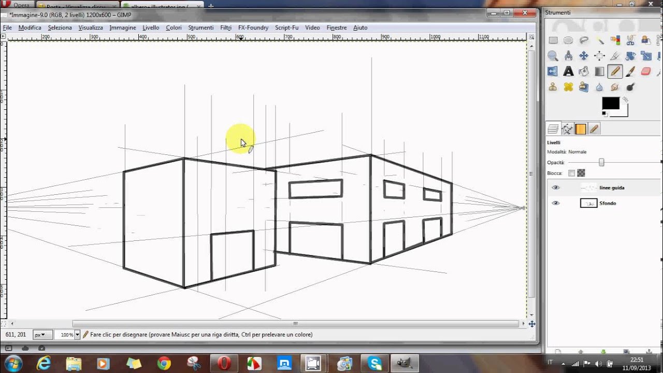Switch to the Paths dock tab

click(x=567, y=129)
